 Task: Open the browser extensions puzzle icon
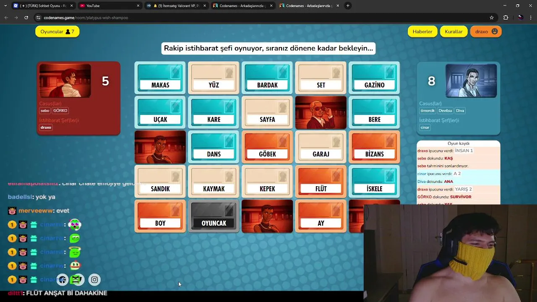click(506, 18)
